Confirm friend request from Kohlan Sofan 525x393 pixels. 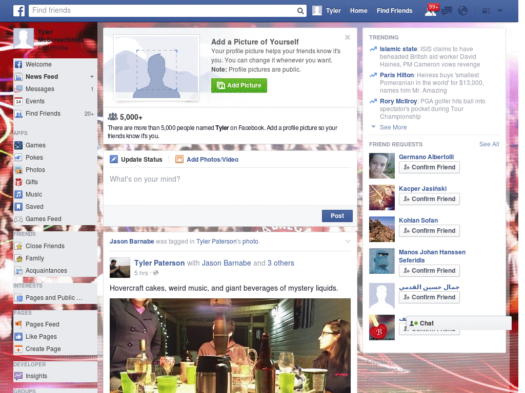(429, 231)
